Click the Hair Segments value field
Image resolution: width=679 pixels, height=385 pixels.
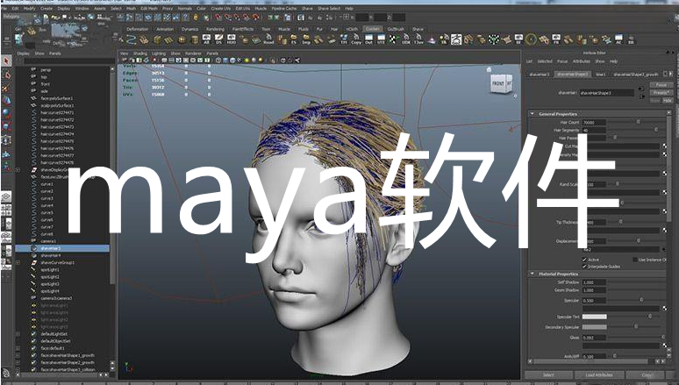coord(594,130)
